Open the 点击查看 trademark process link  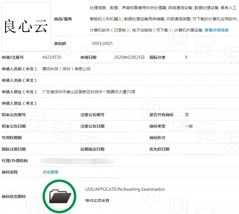50,172
